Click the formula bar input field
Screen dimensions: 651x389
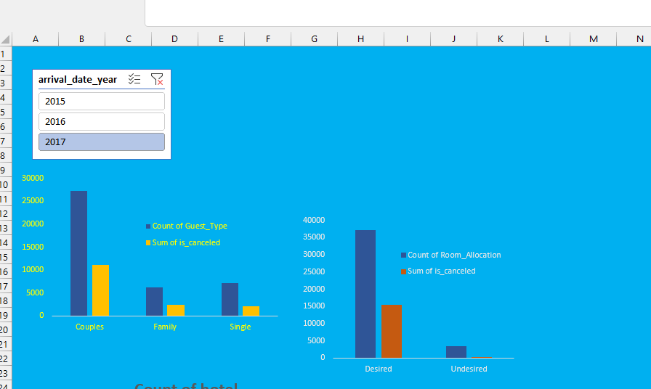(397, 12)
